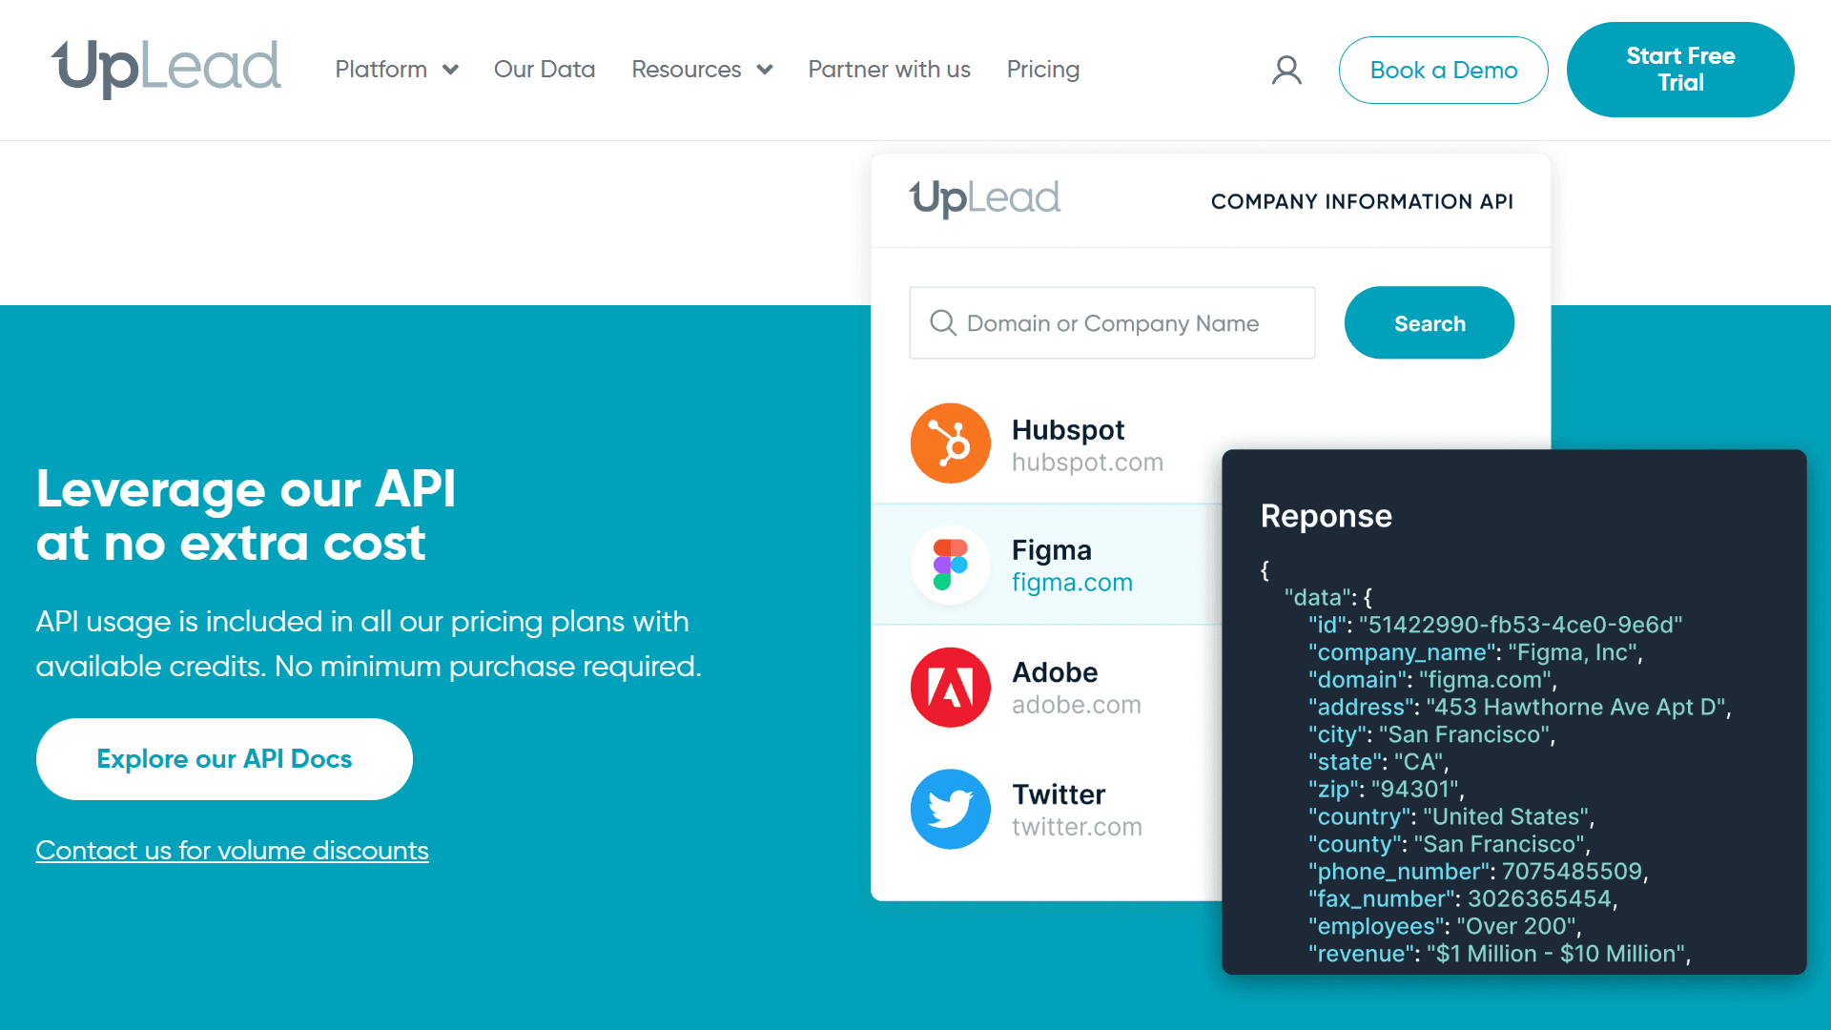Viewport: 1831px width, 1030px height.
Task: Expand the Platform dropdown
Action: (396, 69)
